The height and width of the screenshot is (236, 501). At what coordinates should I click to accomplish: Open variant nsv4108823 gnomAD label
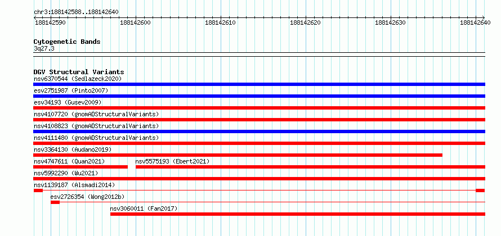tap(96, 126)
